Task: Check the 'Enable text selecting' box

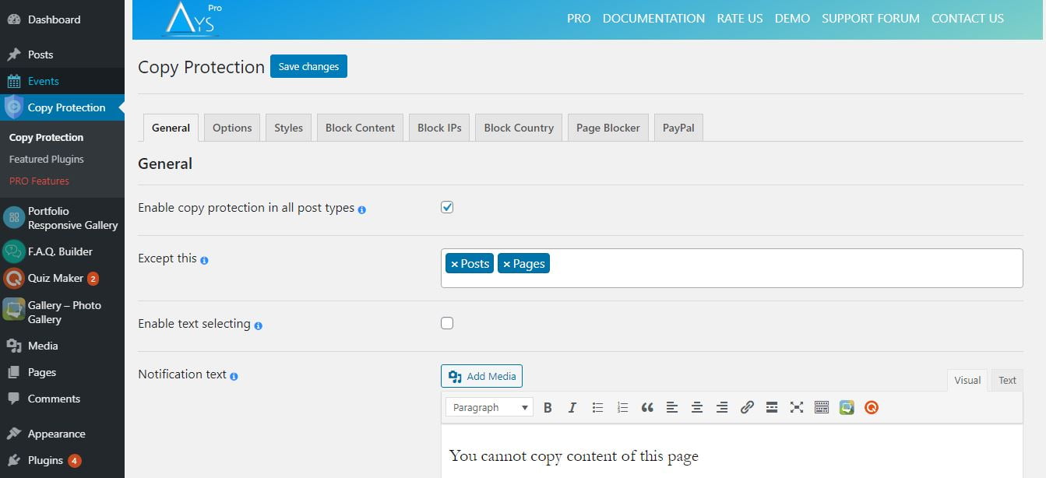Action: tap(447, 323)
